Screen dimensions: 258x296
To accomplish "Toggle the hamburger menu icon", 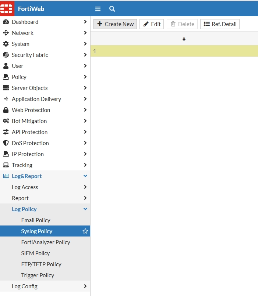I will point(98,9).
